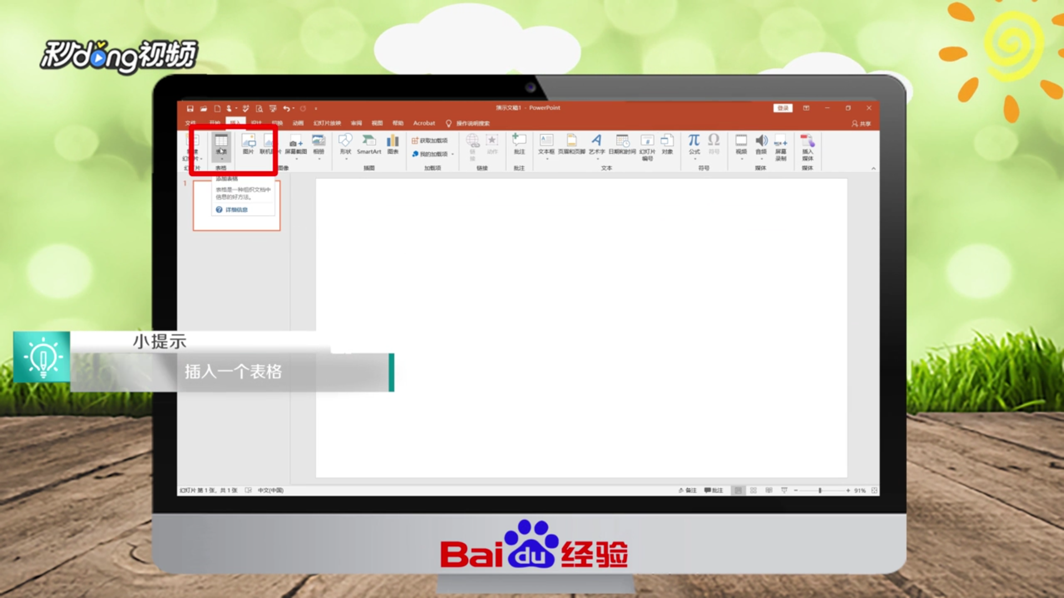Viewport: 1064px width, 598px height.
Task: Click the 艺术字 (WordArt) icon
Action: pyautogui.click(x=597, y=144)
